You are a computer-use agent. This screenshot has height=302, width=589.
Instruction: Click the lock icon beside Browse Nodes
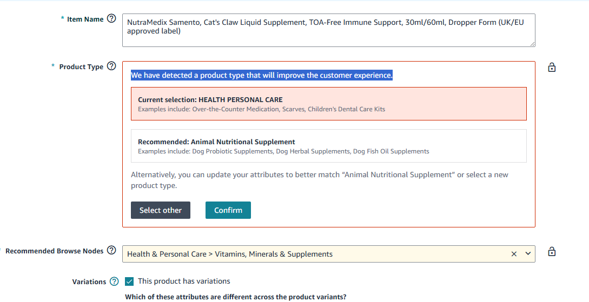pyautogui.click(x=552, y=251)
